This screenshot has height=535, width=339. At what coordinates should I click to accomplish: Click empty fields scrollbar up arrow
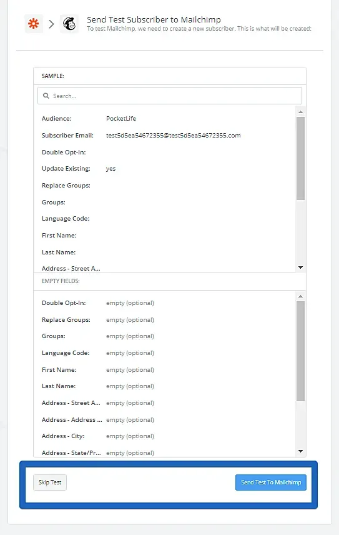tap(300, 296)
